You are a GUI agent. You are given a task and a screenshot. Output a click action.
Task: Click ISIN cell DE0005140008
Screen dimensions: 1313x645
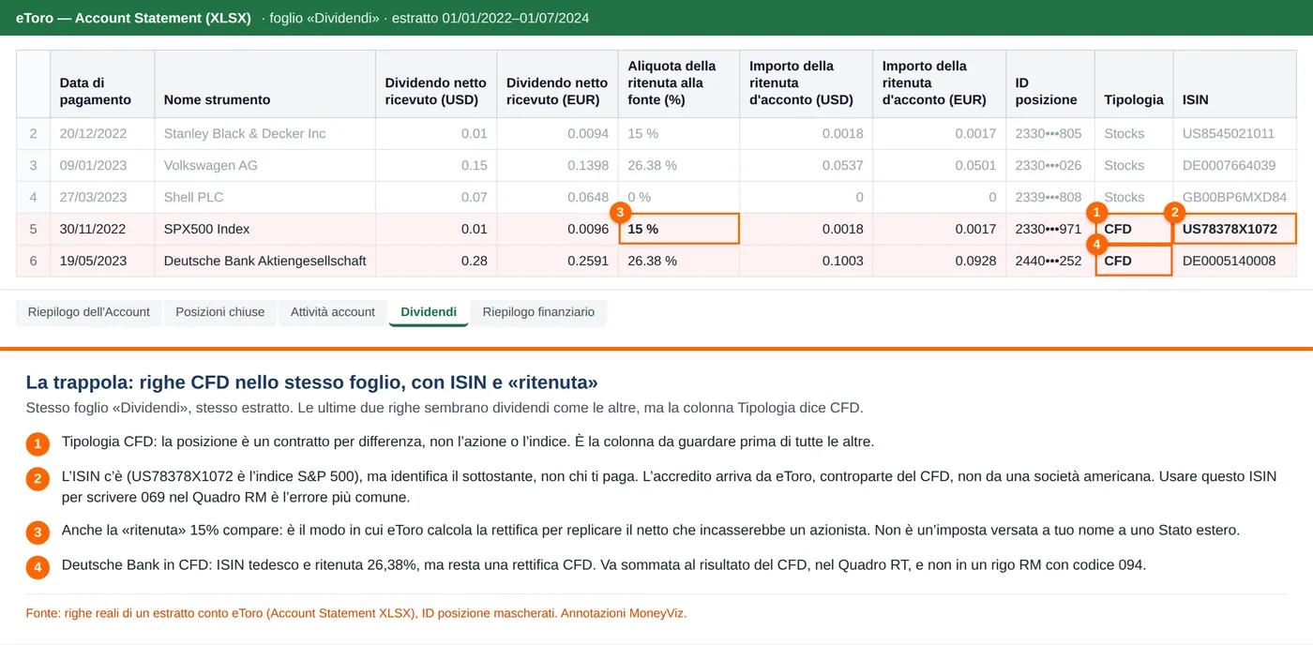(1234, 262)
